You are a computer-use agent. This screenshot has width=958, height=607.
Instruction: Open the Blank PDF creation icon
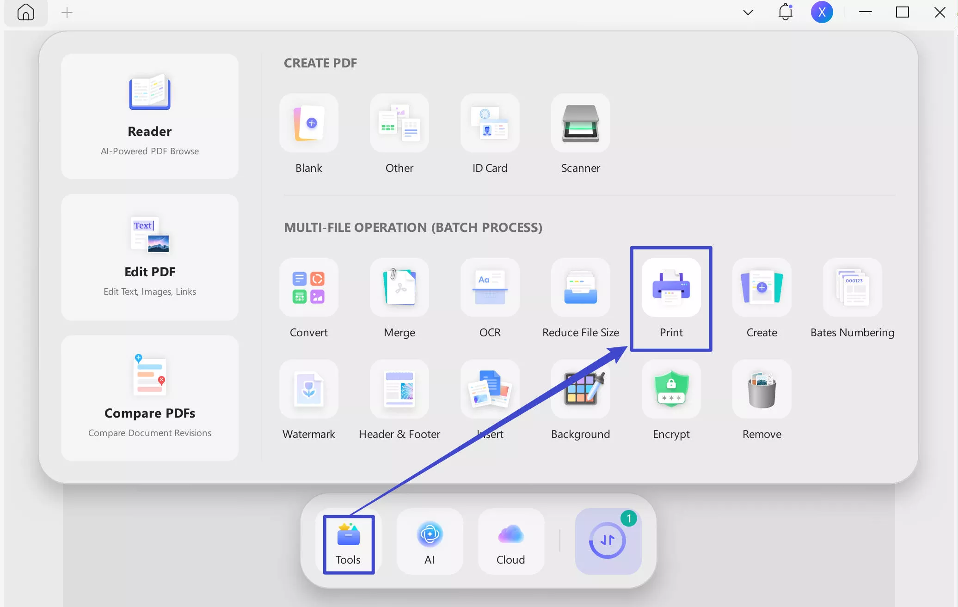point(309,123)
